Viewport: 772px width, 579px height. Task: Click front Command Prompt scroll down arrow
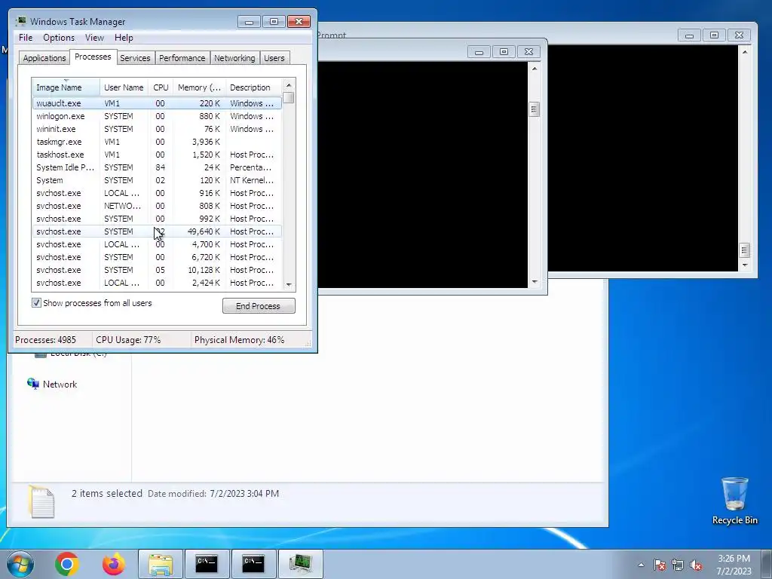pyautogui.click(x=535, y=282)
